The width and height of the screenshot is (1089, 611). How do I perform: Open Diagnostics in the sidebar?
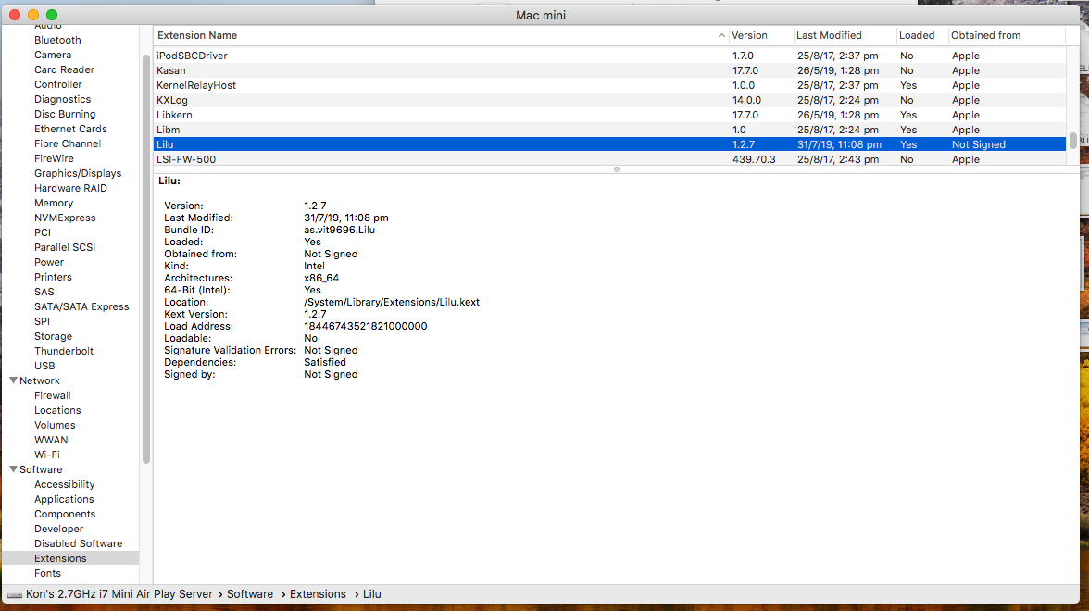tap(63, 99)
